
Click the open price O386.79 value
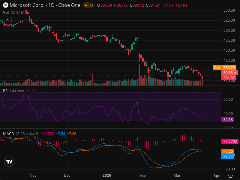coord(105,5)
